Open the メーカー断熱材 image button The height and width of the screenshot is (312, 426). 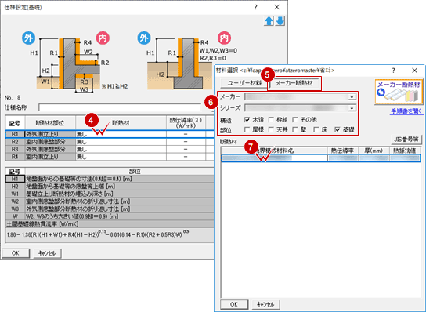[399, 92]
